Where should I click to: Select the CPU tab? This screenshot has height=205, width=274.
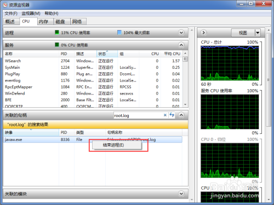pyautogui.click(x=28, y=21)
